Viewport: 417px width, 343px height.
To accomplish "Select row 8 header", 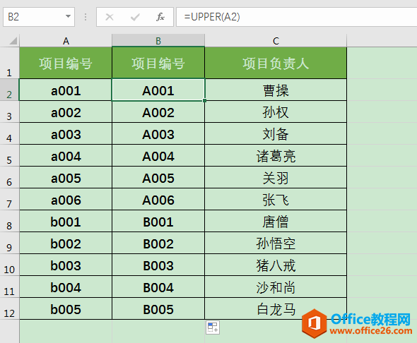I will [9, 221].
